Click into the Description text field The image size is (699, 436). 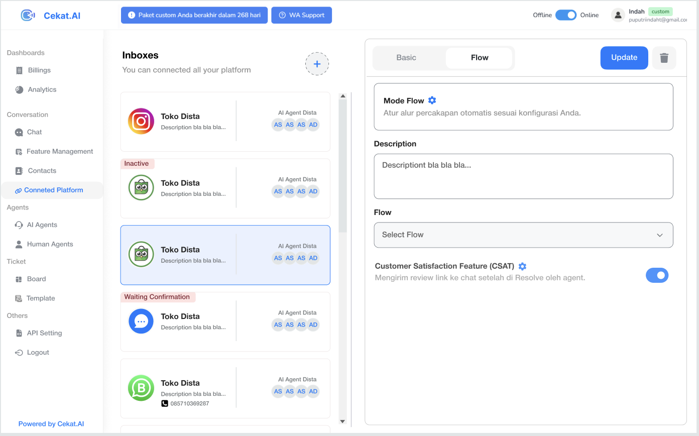tap(523, 176)
